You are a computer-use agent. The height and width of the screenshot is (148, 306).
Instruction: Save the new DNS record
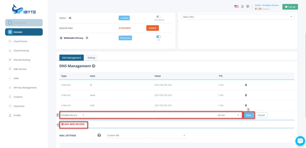click(249, 115)
